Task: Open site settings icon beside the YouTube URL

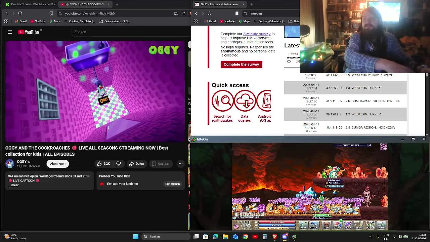Action: pyautogui.click(x=60, y=13)
